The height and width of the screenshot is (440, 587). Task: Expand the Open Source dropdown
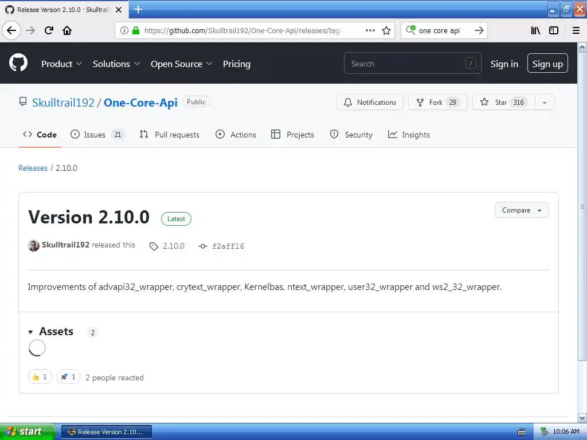[x=182, y=64]
